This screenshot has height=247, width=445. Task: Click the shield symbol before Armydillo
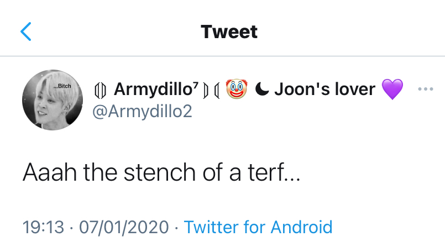pyautogui.click(x=100, y=89)
